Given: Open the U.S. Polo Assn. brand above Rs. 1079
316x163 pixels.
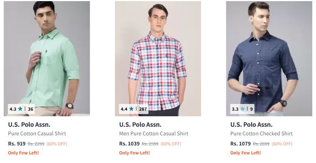Looking at the screenshot, I should [x=251, y=124].
